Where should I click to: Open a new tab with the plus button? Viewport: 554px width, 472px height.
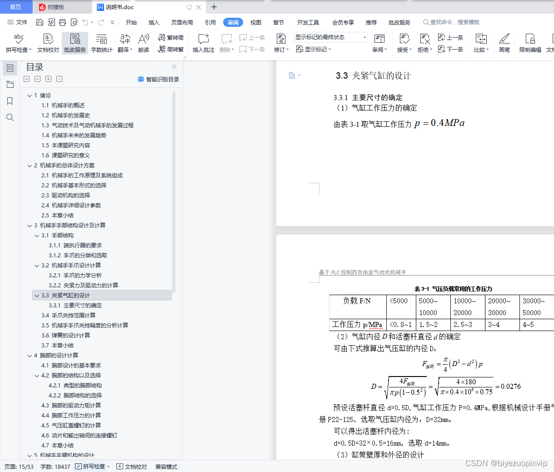click(214, 7)
